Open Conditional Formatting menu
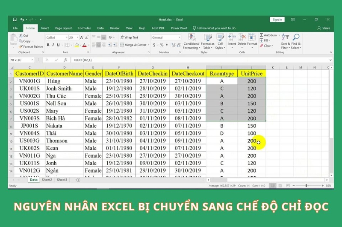The height and width of the screenshot is (227, 342). coord(191,41)
